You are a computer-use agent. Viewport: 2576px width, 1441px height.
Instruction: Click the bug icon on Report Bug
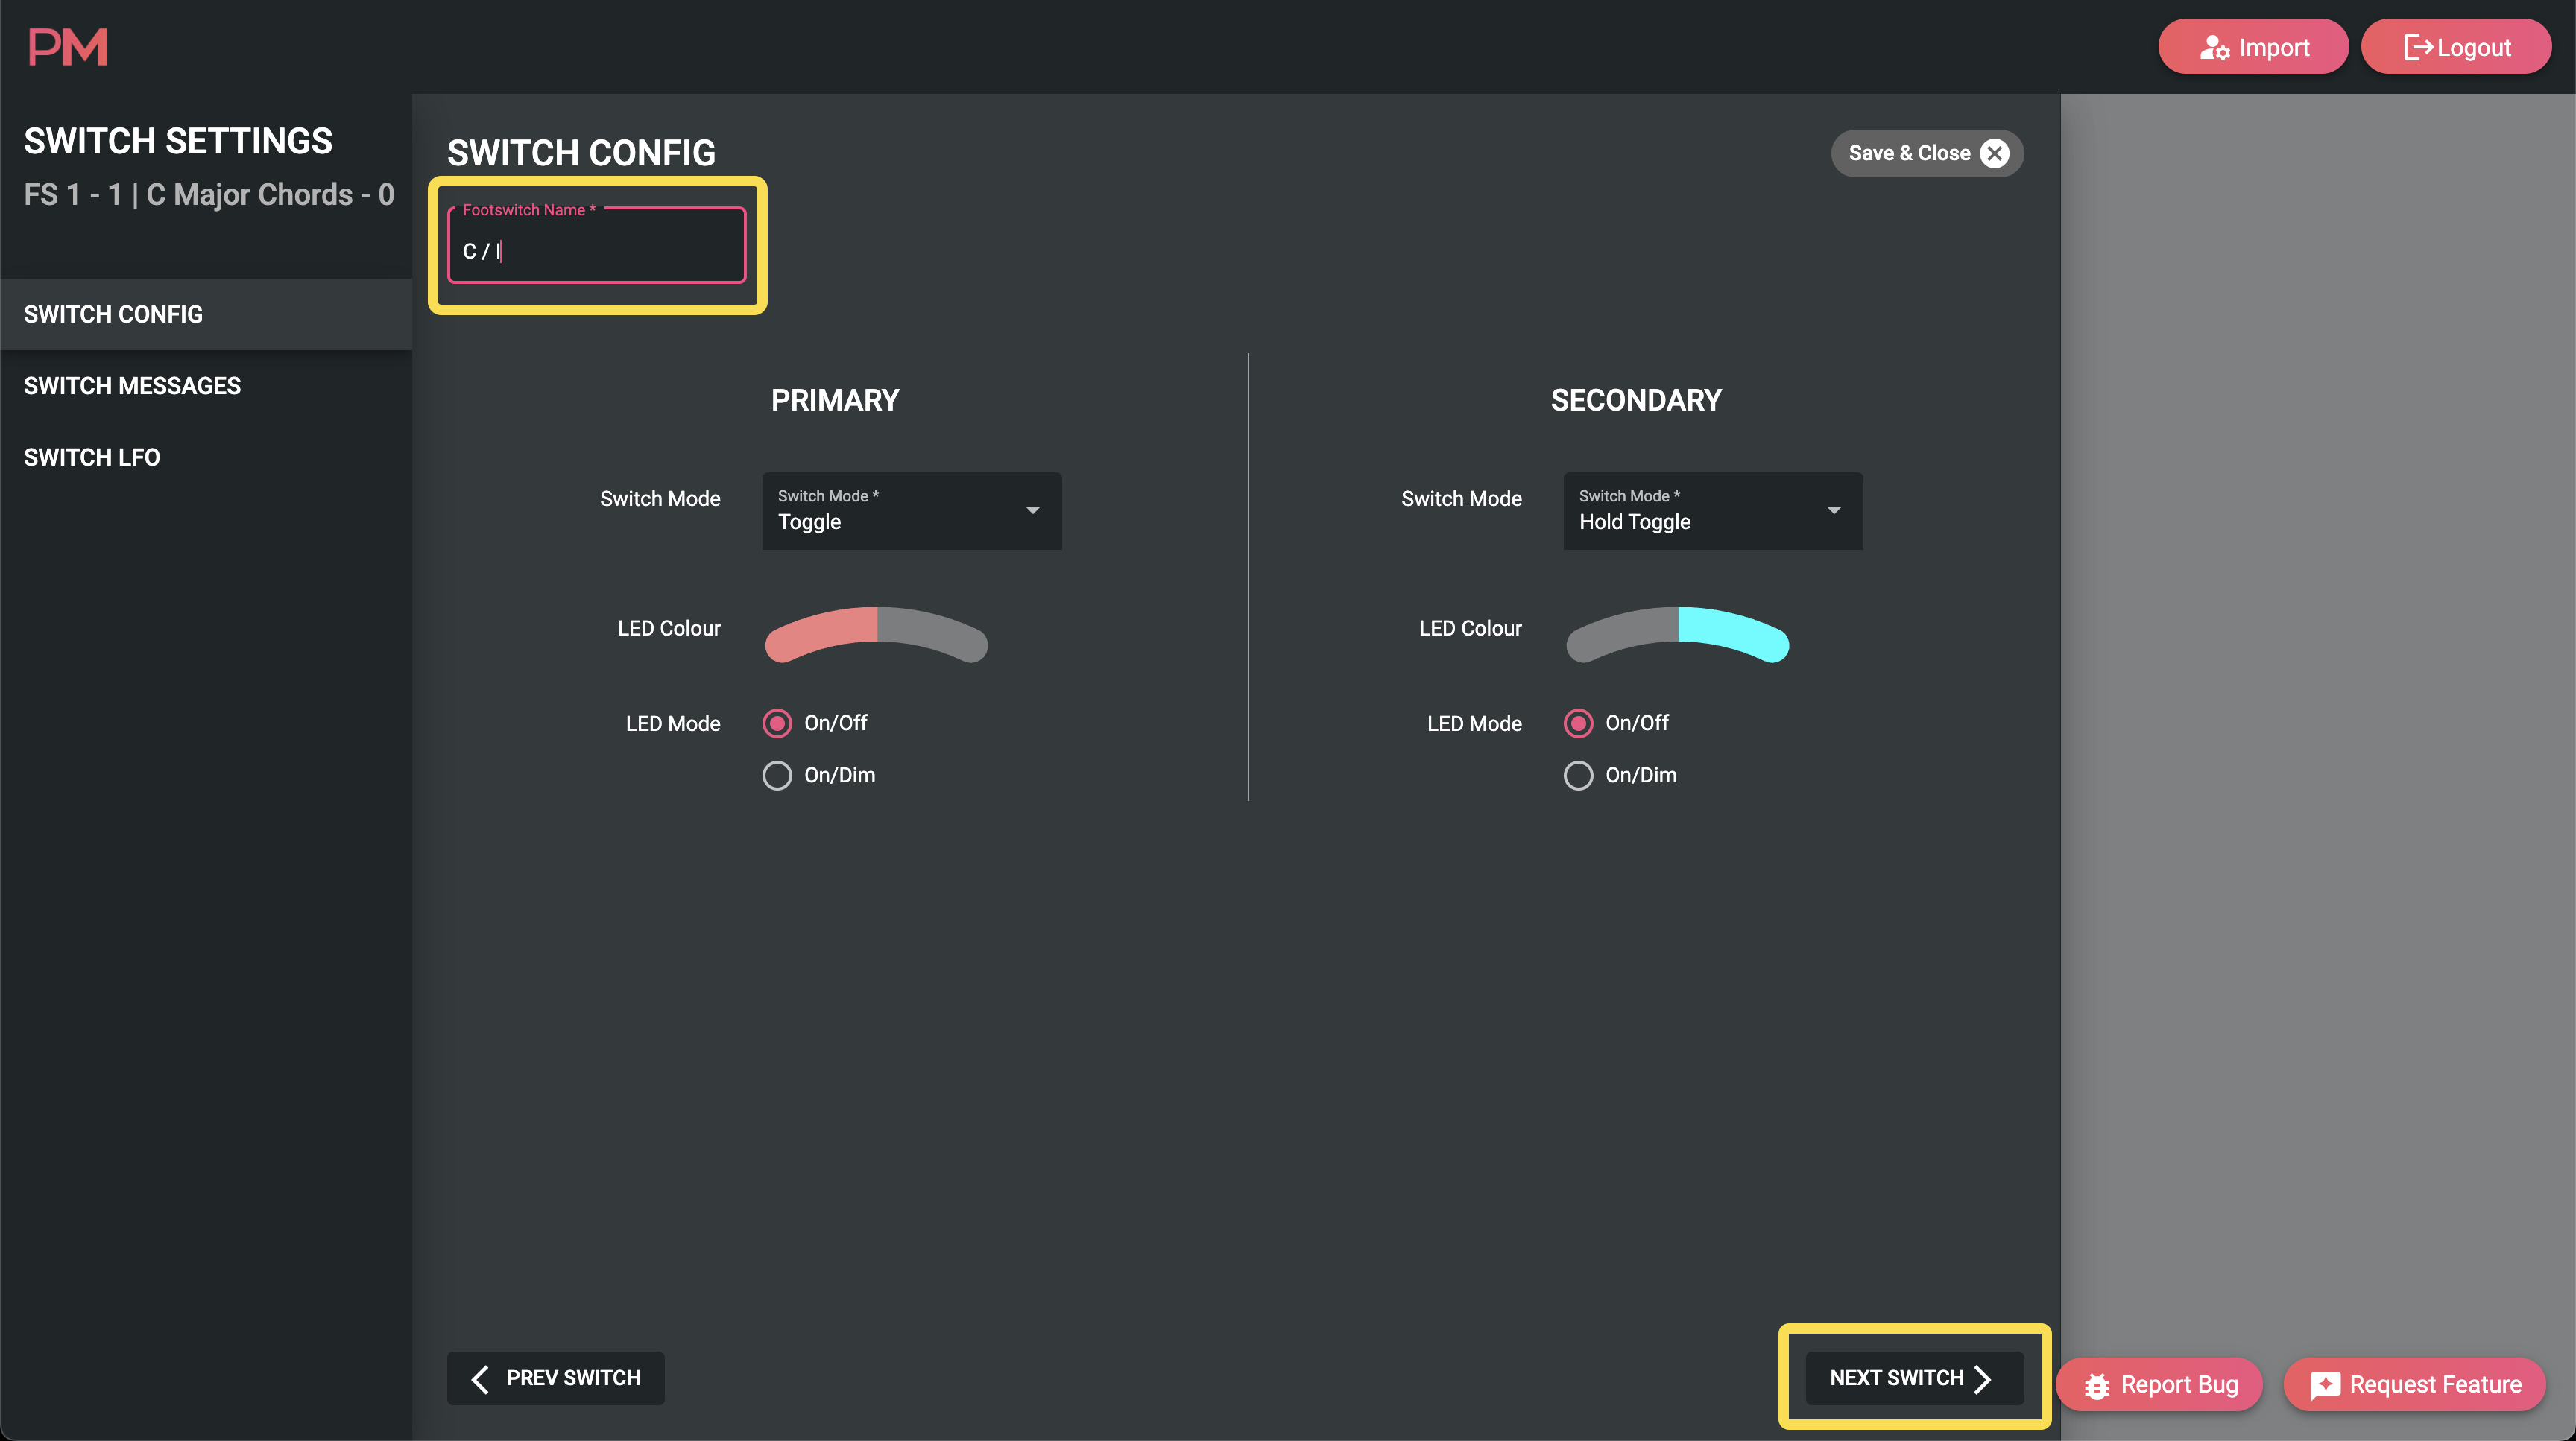2097,1385
